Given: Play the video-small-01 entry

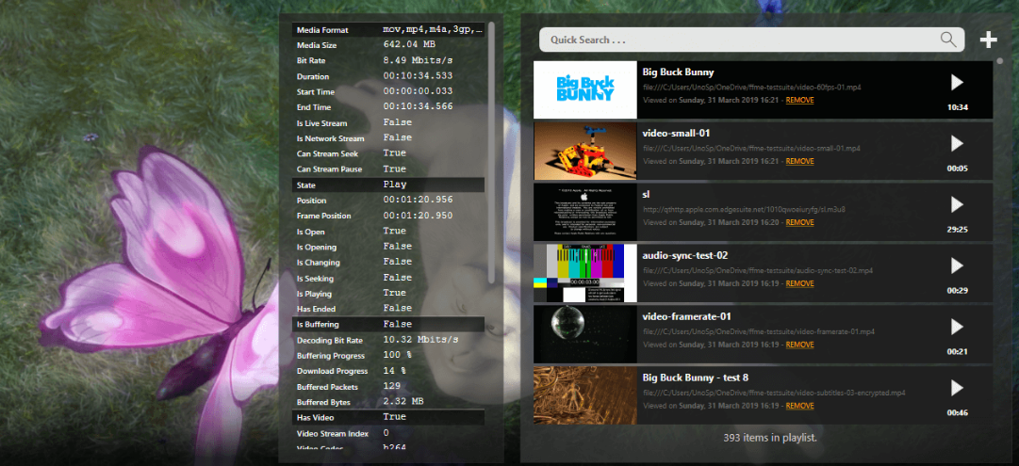Looking at the screenshot, I should (957, 143).
